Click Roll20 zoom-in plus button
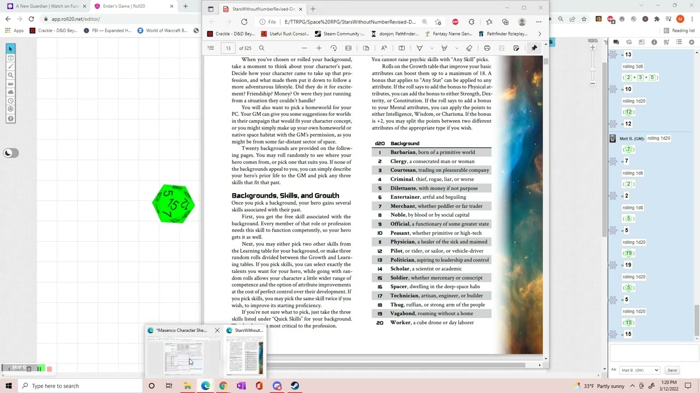This screenshot has width=700, height=393. [x=593, y=48]
